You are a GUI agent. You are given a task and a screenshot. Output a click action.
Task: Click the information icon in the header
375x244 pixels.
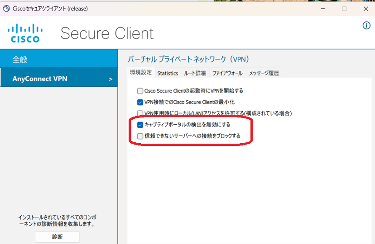pyautogui.click(x=366, y=26)
